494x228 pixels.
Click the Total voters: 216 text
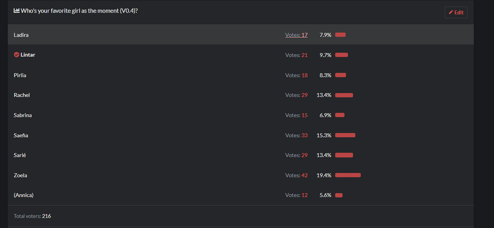coord(33,216)
